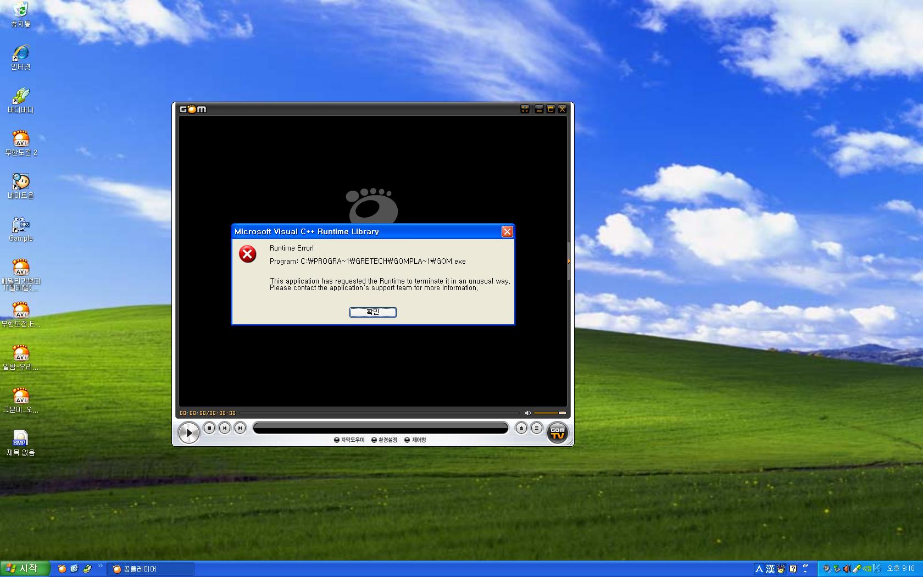Click the IME pad tools icon
This screenshot has height=577, width=923.
(x=781, y=569)
